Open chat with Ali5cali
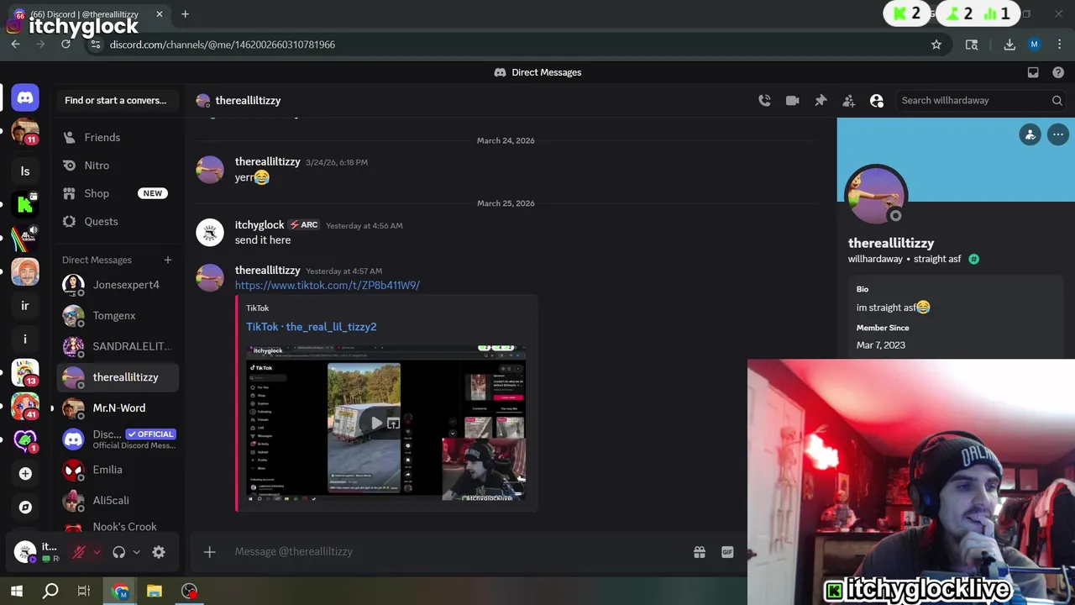1075x605 pixels. tap(118, 500)
